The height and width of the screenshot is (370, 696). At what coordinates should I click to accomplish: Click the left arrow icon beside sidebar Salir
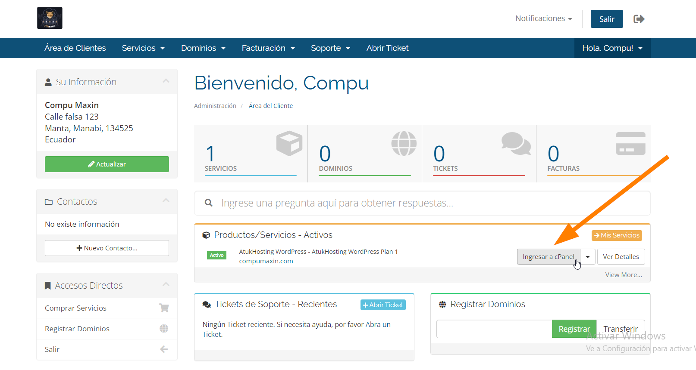[164, 349]
